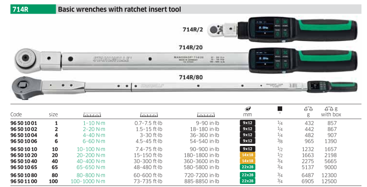Click the '54-540 in·lb' value

[x=204, y=141]
